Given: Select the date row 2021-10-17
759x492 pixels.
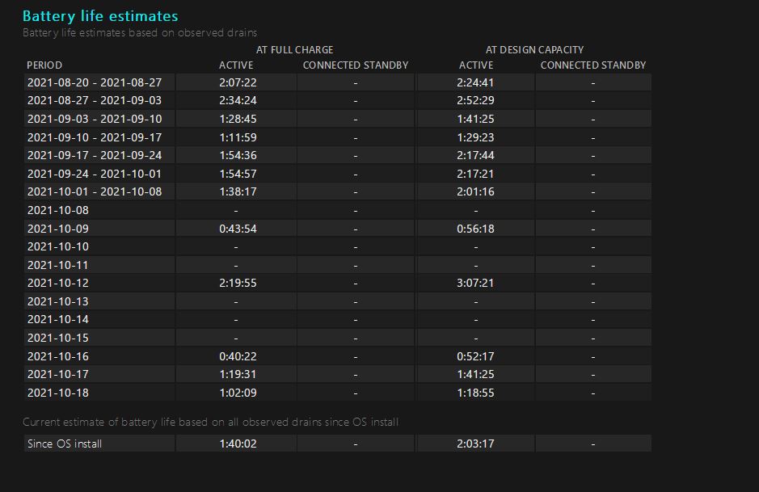Looking at the screenshot, I should click(58, 374).
